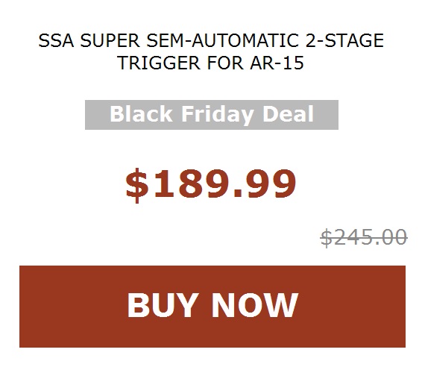Click the gray $245.00 former price
Viewport: 422px width, 370px height.
364,237
